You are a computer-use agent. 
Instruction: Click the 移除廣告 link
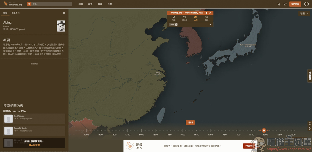click(x=34, y=64)
